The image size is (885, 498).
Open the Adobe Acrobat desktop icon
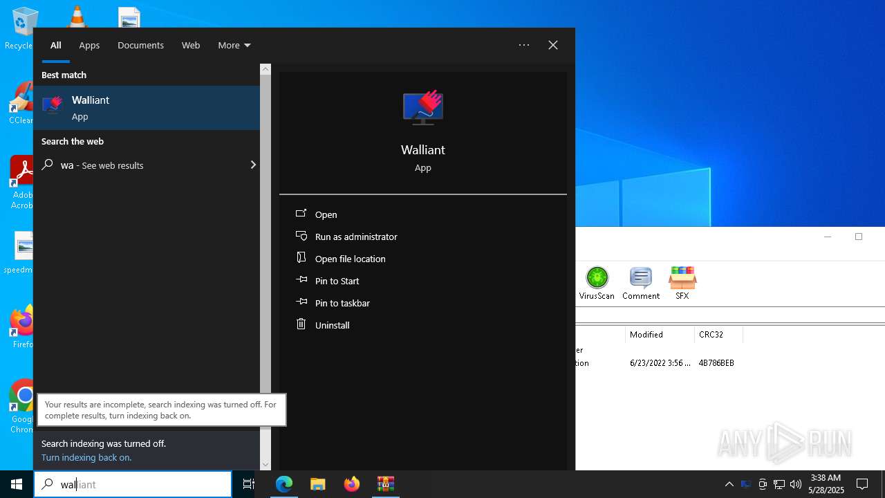coord(22,183)
